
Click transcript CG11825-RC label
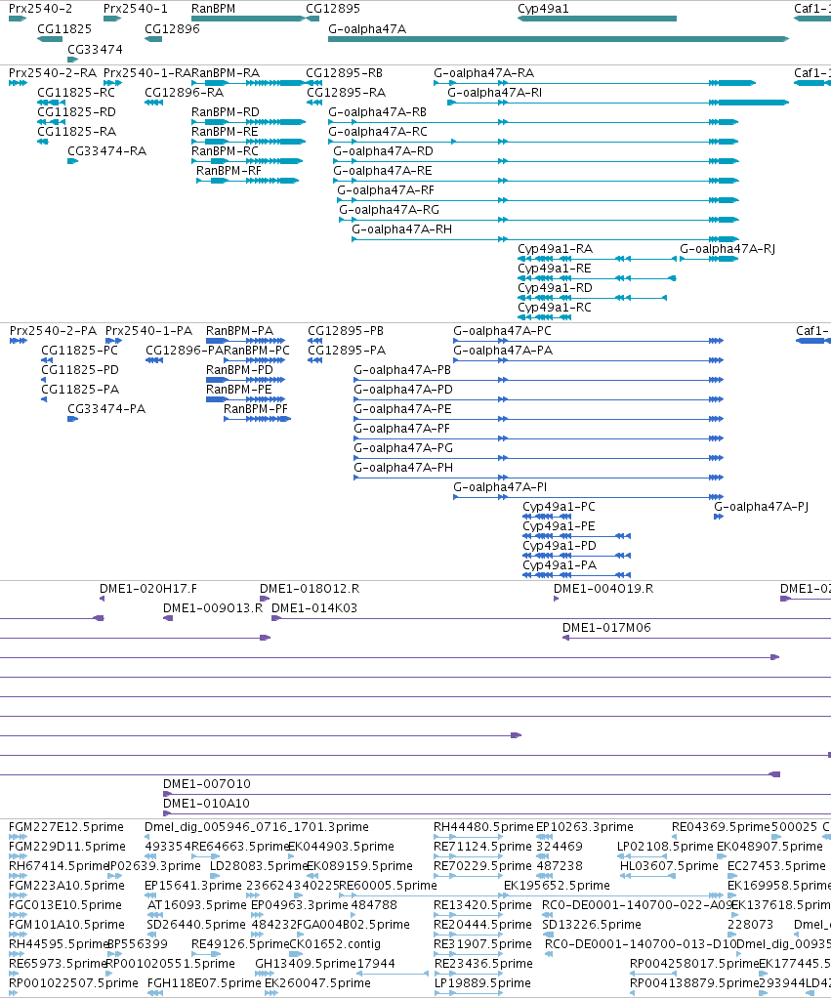click(x=76, y=93)
